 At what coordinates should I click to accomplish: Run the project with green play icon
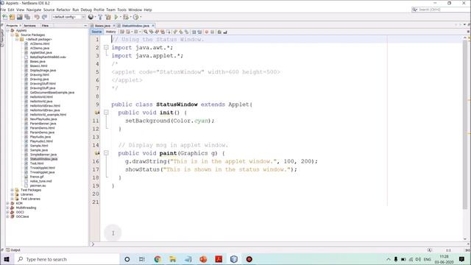click(116, 17)
